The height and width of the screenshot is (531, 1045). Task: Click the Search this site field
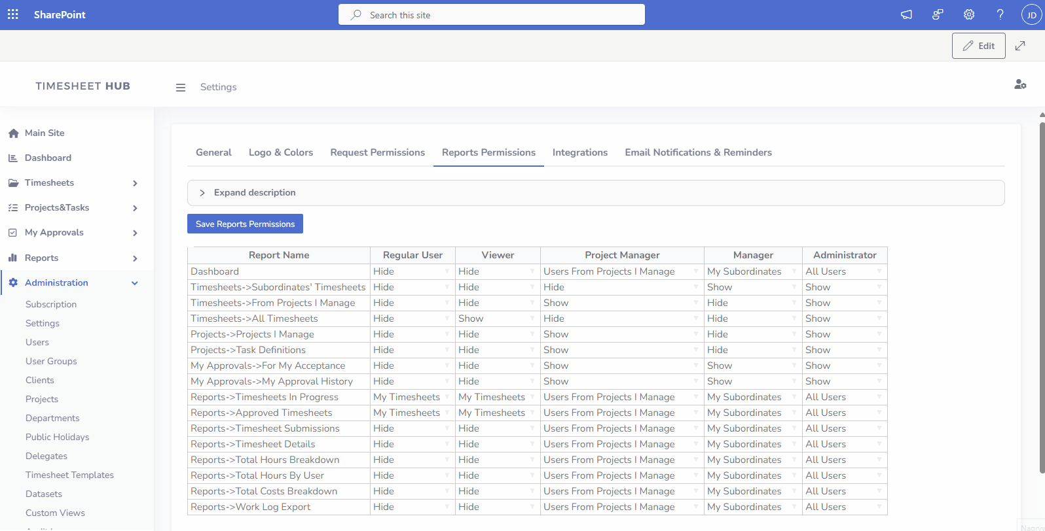point(491,14)
